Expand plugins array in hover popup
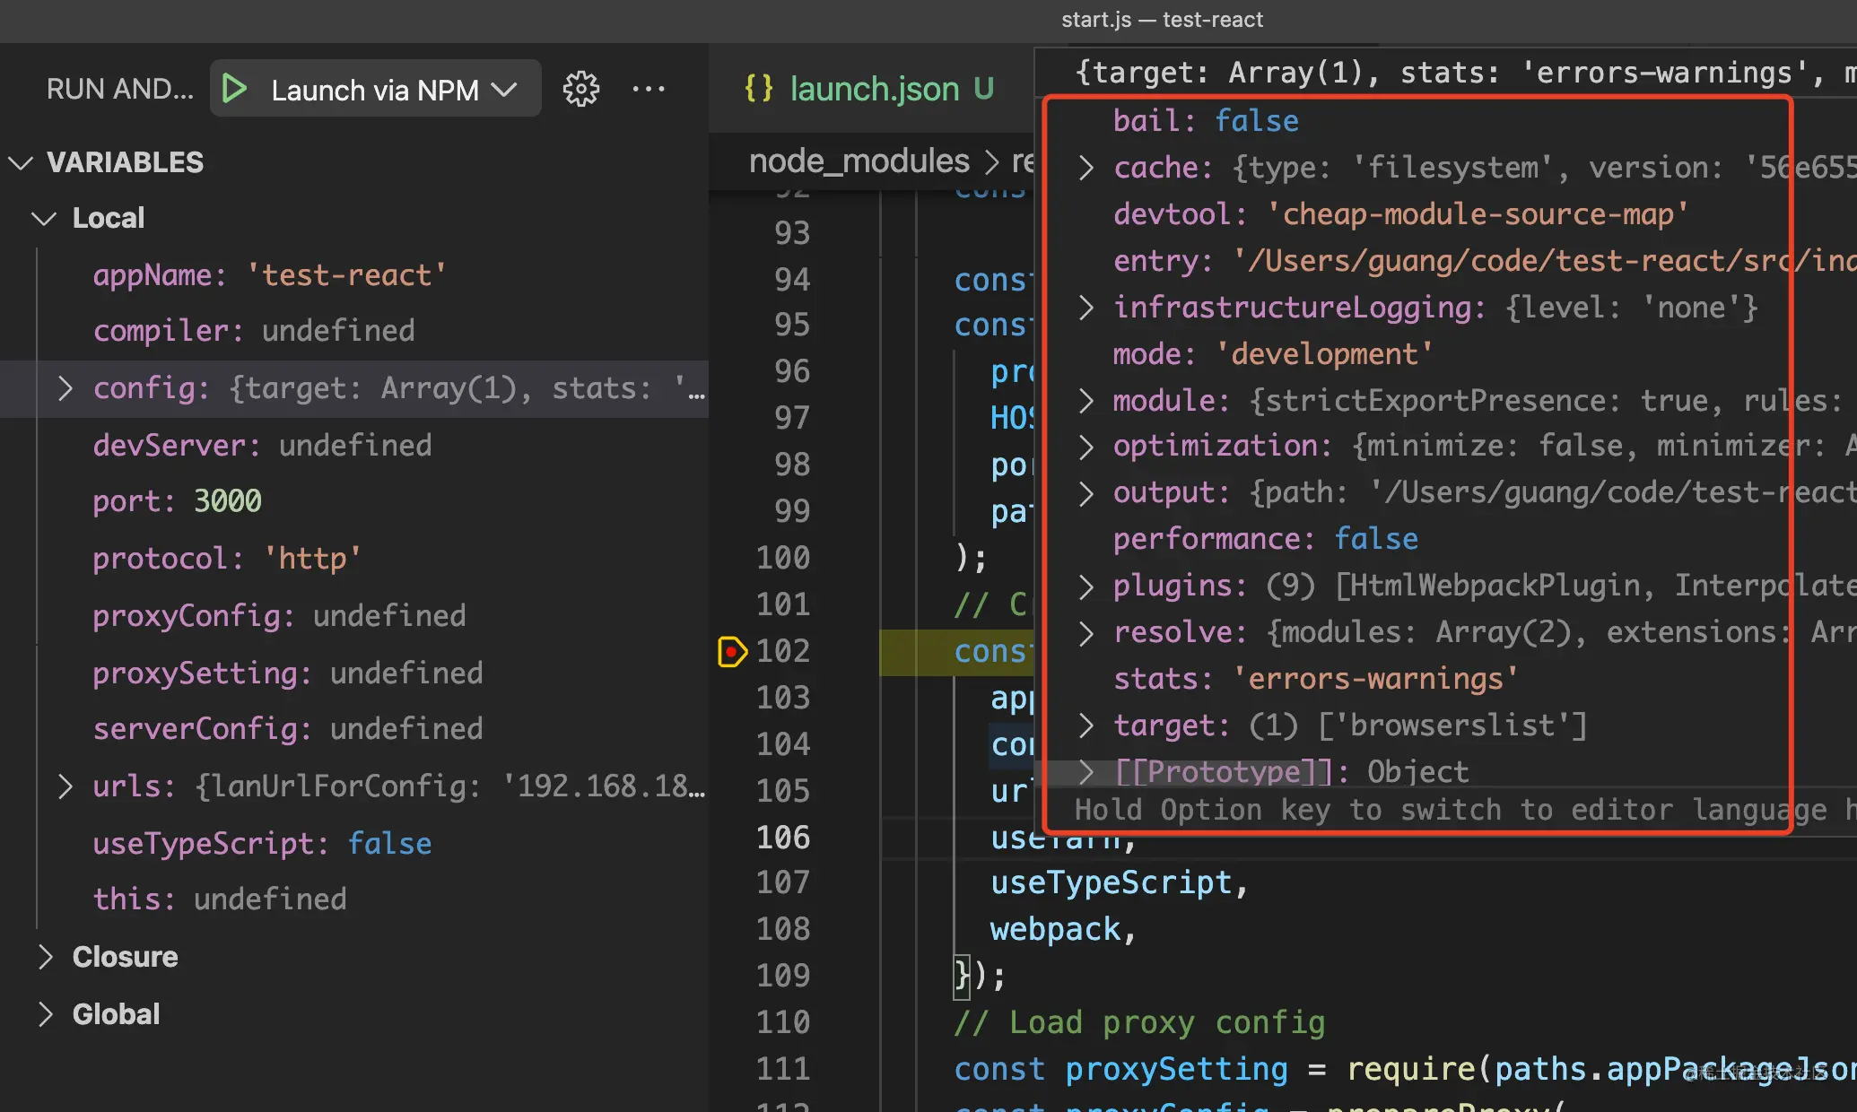 tap(1086, 586)
